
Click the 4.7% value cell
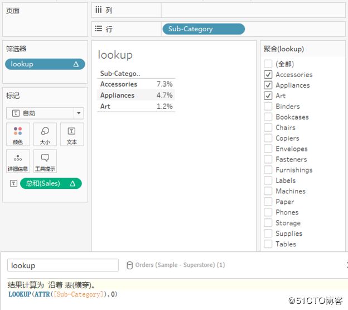[165, 95]
